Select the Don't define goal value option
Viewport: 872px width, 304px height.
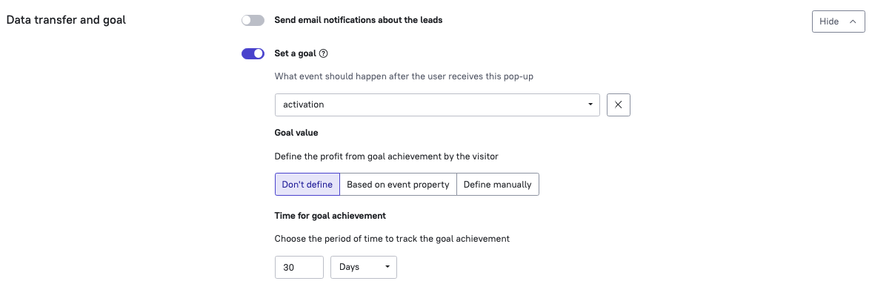[x=307, y=185]
